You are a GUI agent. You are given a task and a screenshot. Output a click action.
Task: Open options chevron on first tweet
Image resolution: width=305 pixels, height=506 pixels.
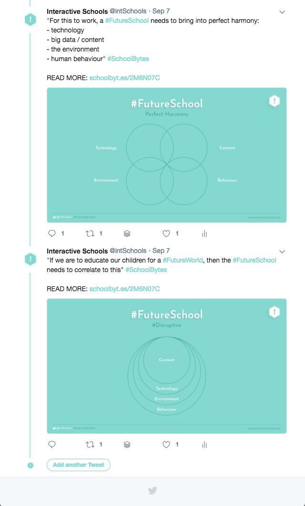pos(282,12)
